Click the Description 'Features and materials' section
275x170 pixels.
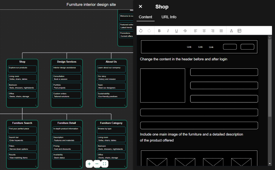click(67, 139)
